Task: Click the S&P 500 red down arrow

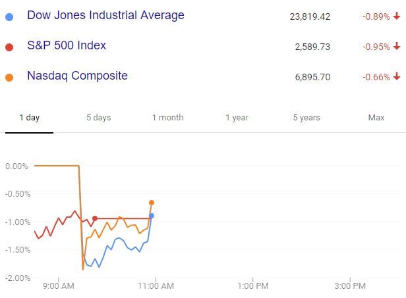Action: pyautogui.click(x=397, y=47)
